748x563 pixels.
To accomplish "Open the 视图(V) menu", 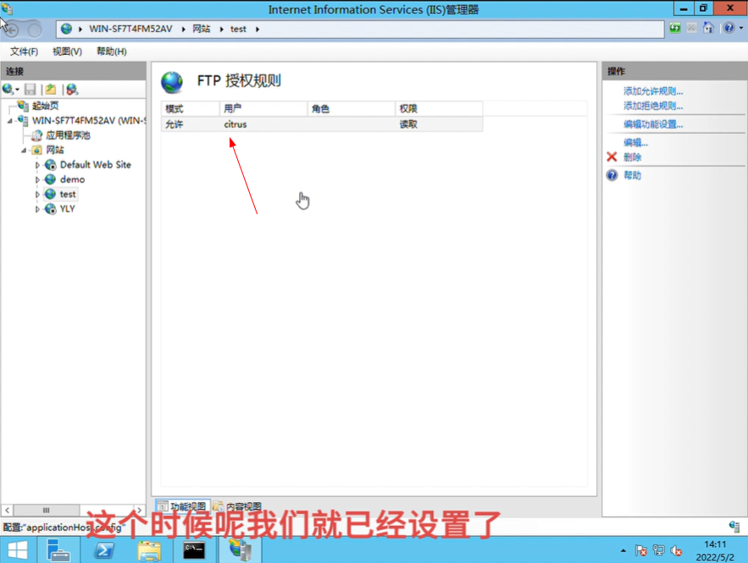I will (67, 52).
